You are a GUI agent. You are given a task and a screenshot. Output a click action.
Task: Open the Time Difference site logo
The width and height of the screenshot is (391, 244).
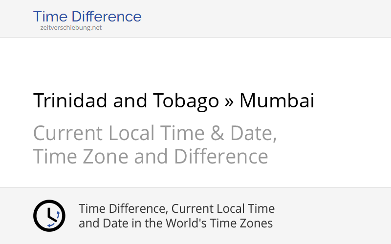coord(87,17)
